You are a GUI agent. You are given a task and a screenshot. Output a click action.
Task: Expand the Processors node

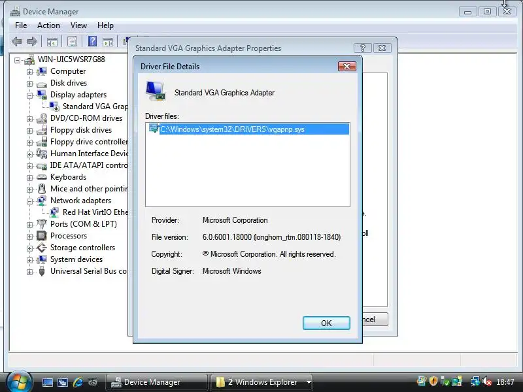29,237
